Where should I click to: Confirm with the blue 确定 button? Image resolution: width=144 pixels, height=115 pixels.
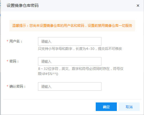[x=106, y=107]
